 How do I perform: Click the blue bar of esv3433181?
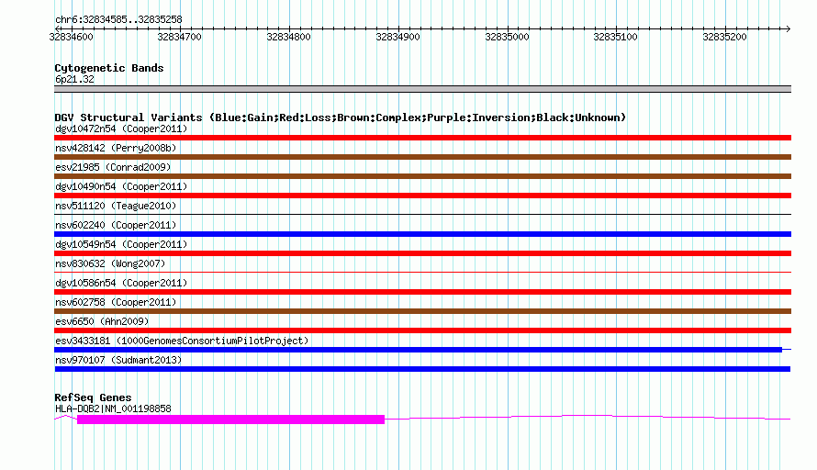coord(418,350)
